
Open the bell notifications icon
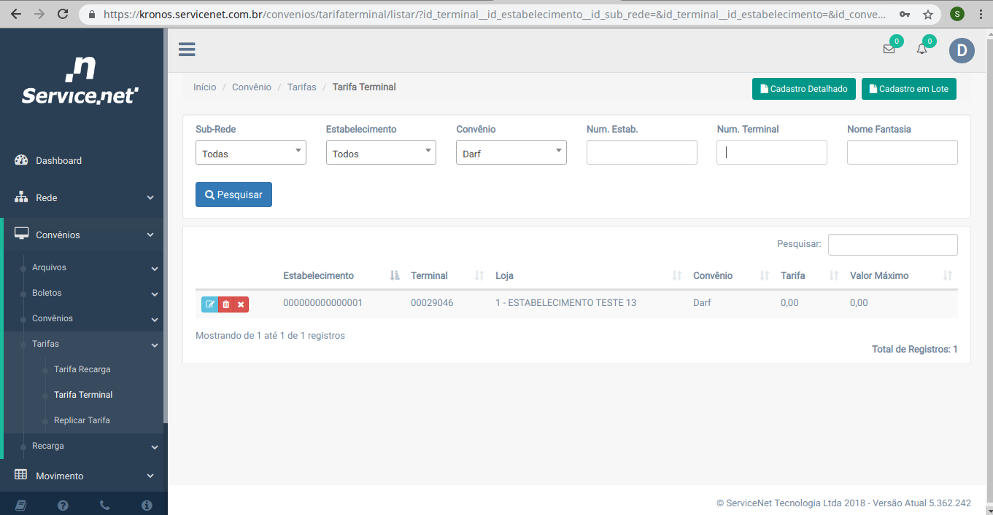pos(922,50)
